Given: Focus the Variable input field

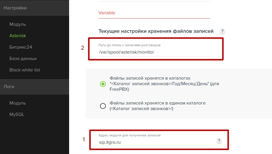Looking at the screenshot, I should (x=154, y=13).
